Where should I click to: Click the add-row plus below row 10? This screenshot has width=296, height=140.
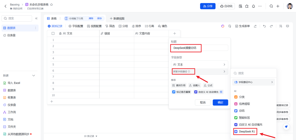tap(52, 101)
